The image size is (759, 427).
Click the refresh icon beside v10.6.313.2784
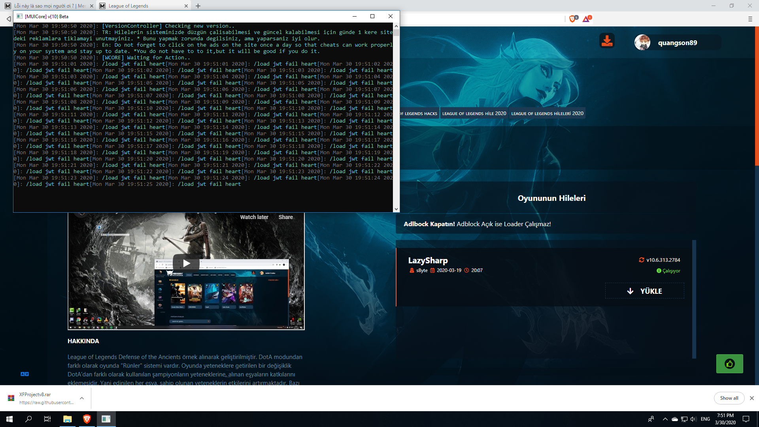coord(642,260)
